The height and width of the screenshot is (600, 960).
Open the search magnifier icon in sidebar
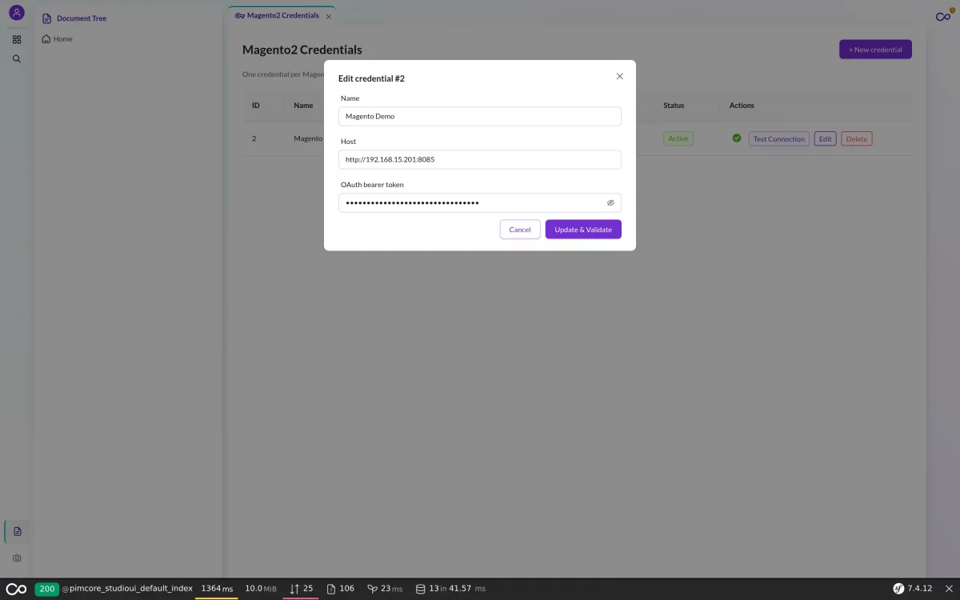click(16, 58)
